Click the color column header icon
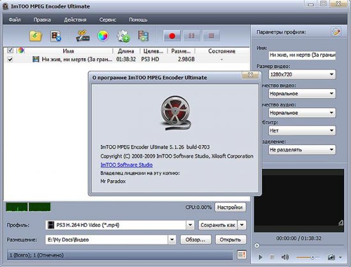 [x=21, y=50]
